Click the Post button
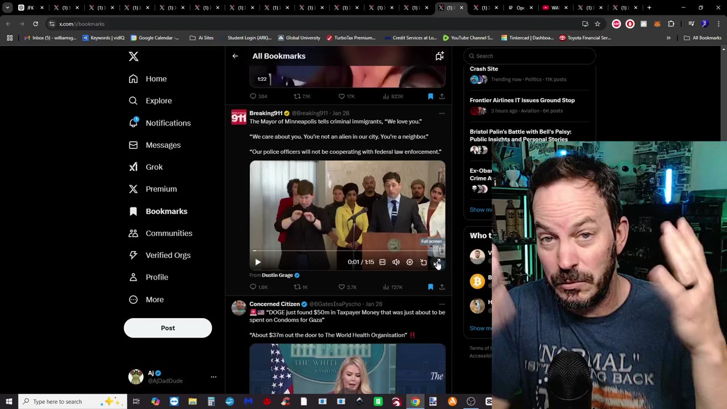Screen dimensions: 727x409 pyautogui.click(x=168, y=328)
